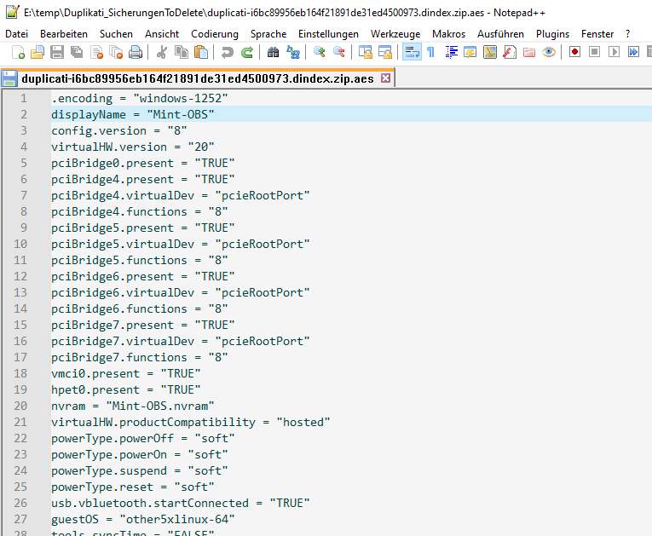This screenshot has height=536, width=652.
Task: Print the document toolbar icon
Action: tap(136, 52)
